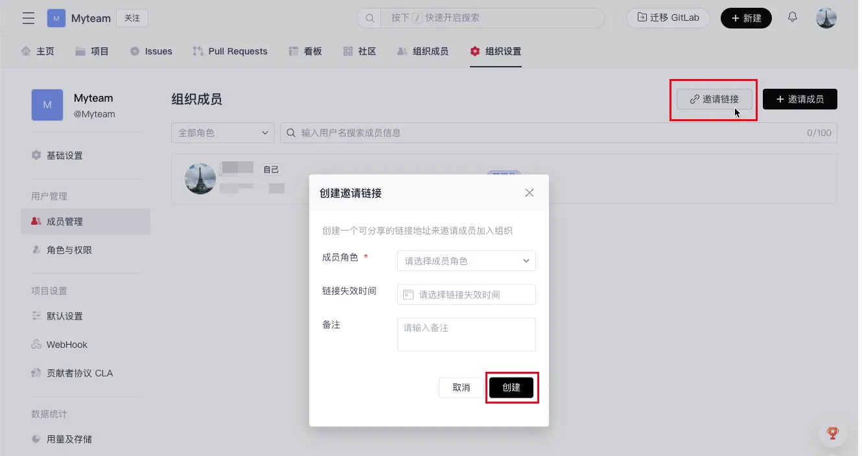Click the Eiffel Tower member avatar
Image resolution: width=862 pixels, height=456 pixels.
click(x=200, y=179)
